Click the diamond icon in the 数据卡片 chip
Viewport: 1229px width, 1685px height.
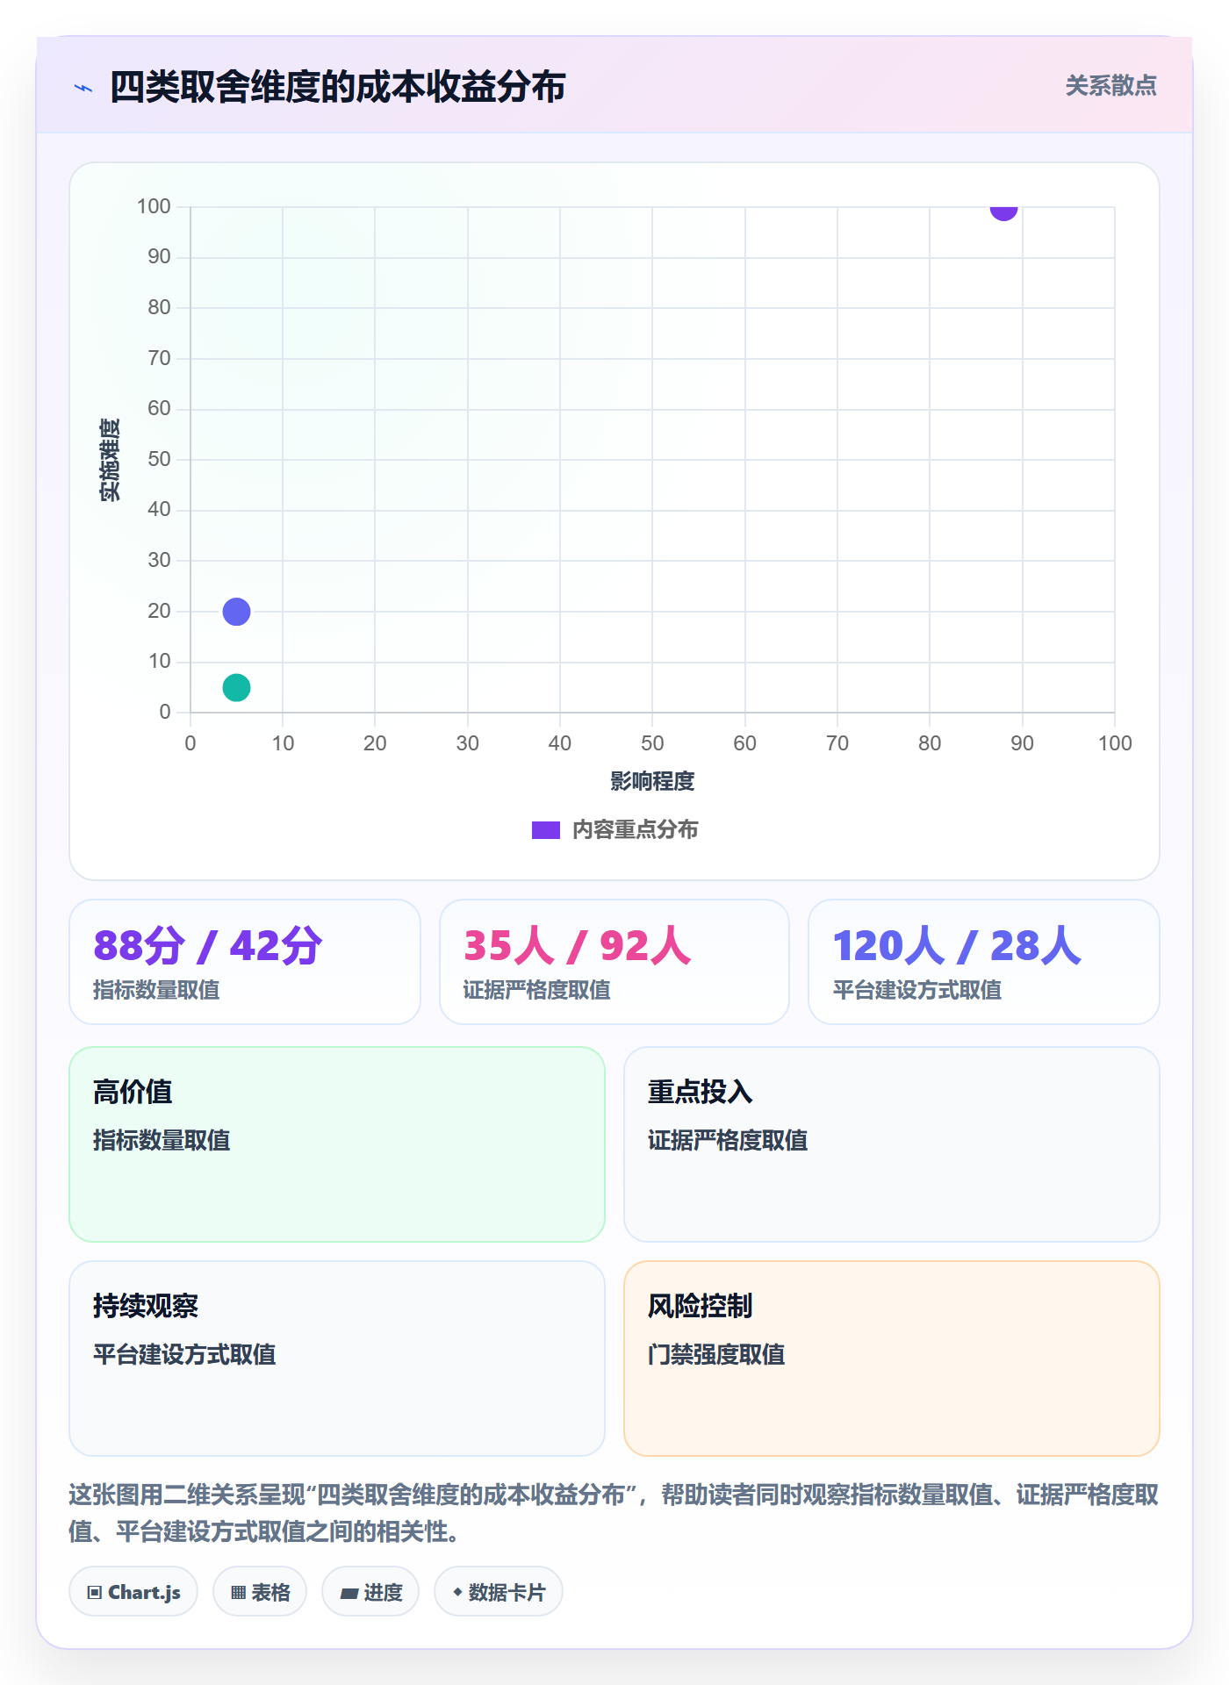point(457,1592)
